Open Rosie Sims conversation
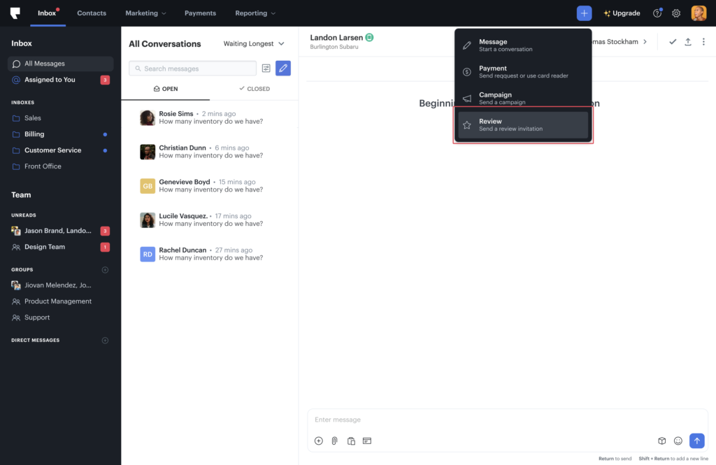 [210, 117]
